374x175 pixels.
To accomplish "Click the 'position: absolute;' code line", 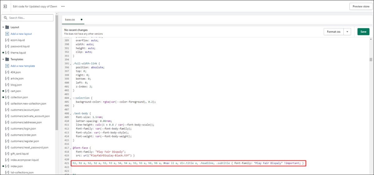I will [x=90, y=67].
